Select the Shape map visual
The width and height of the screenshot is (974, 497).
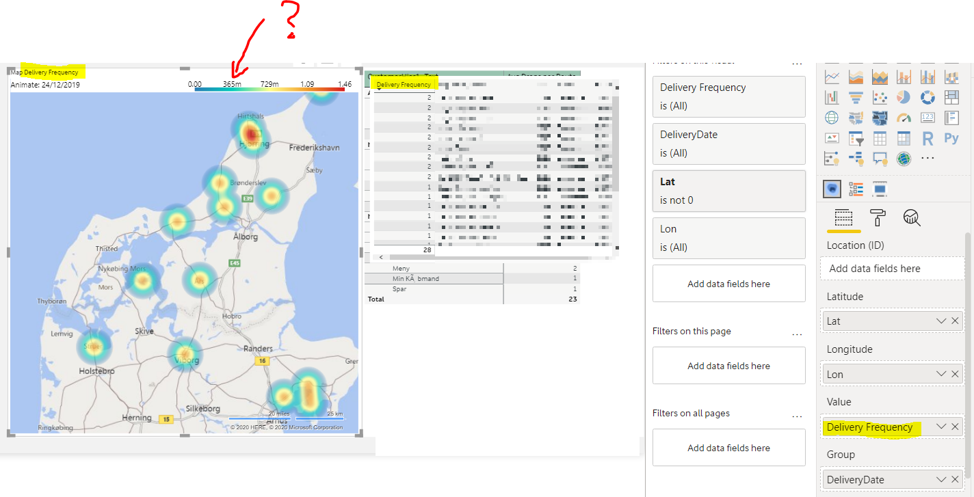coord(880,118)
